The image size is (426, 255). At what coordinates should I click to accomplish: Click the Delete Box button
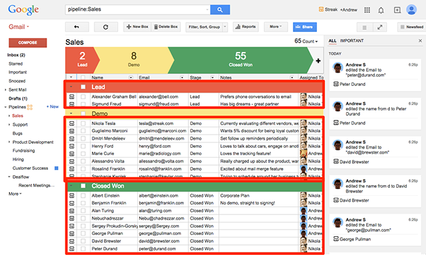coord(166,27)
